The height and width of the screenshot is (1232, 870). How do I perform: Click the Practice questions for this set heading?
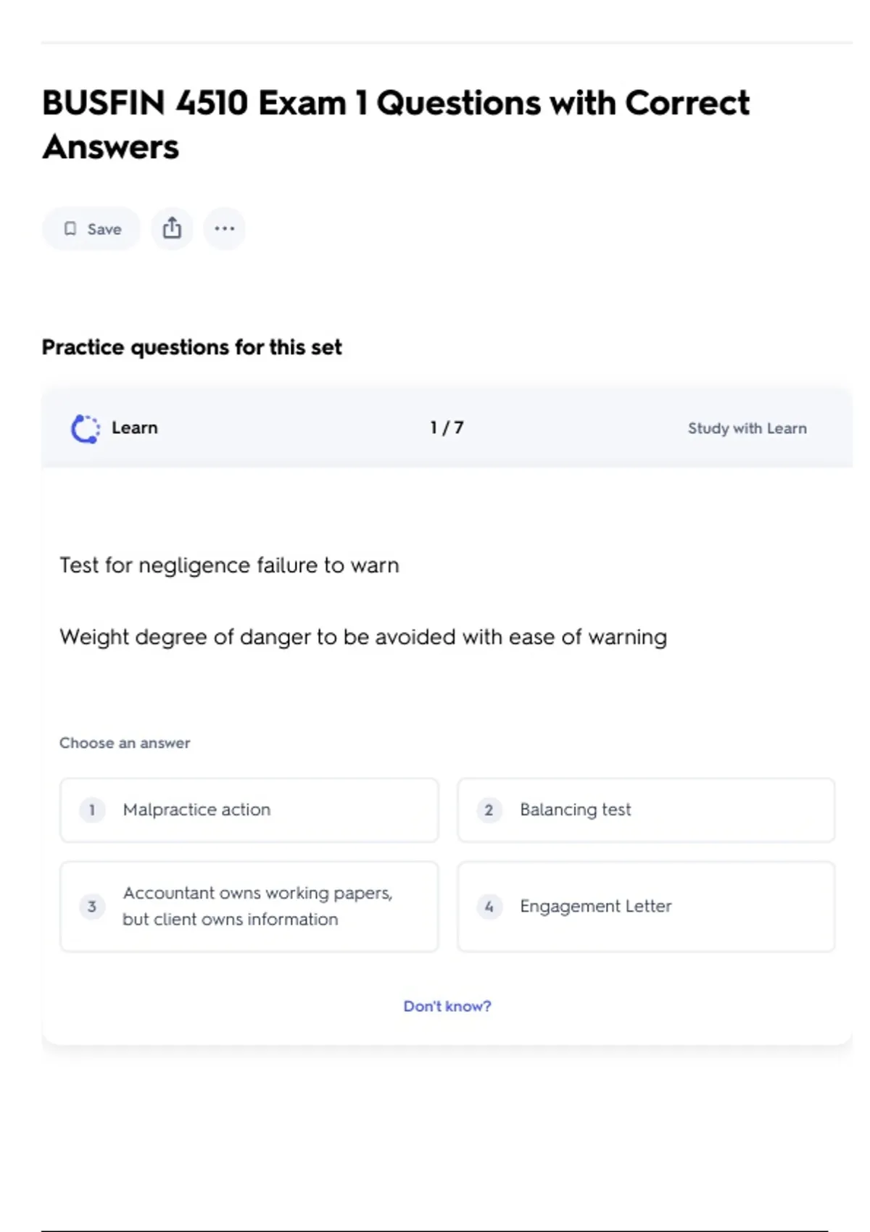tap(191, 347)
